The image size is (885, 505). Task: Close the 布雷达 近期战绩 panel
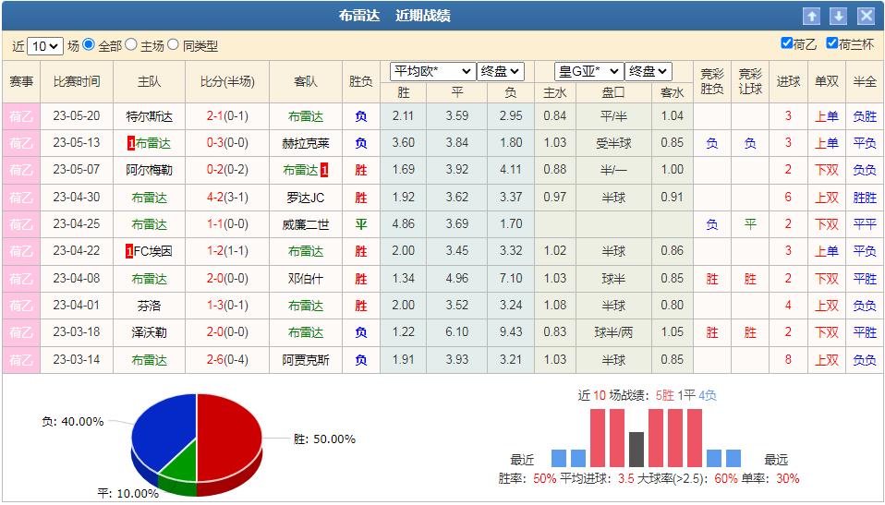pos(866,17)
